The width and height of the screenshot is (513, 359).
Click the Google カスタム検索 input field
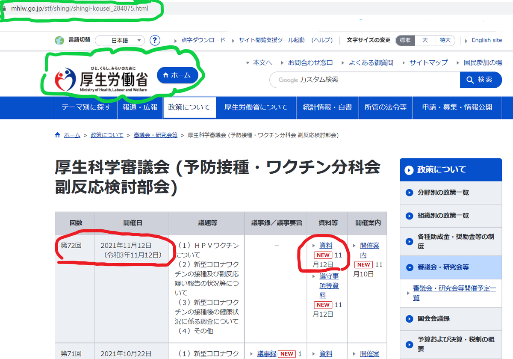(365, 80)
